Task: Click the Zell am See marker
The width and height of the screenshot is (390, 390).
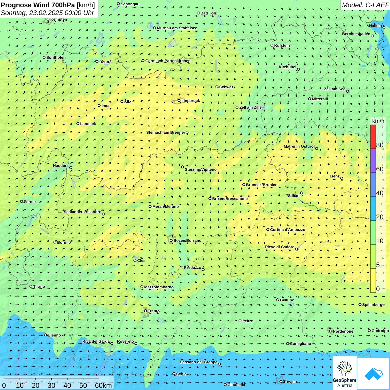Action: pyautogui.click(x=347, y=91)
